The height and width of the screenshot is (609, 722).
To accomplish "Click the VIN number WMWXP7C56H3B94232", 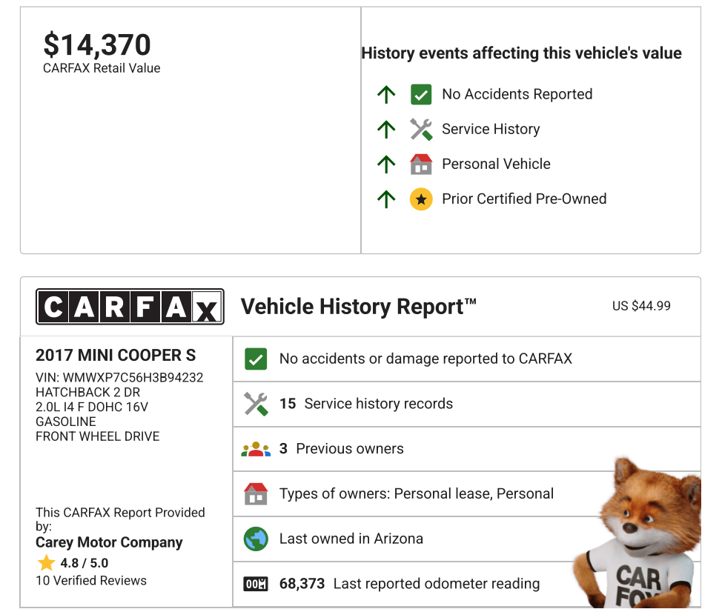I will point(133,377).
